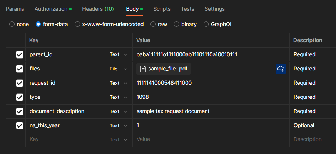
Task: Select the form-data radio button
Action: coord(38,24)
